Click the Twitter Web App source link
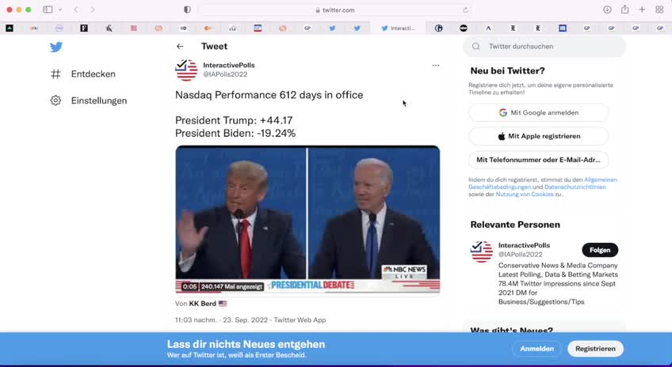The height and width of the screenshot is (367, 672). coord(300,320)
